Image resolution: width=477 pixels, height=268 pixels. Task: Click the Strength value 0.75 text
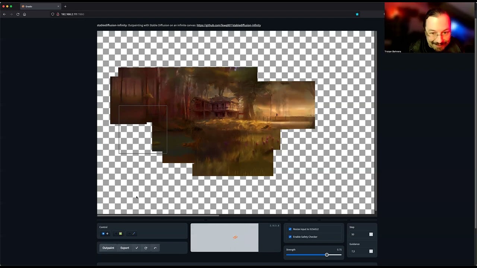coord(339,250)
